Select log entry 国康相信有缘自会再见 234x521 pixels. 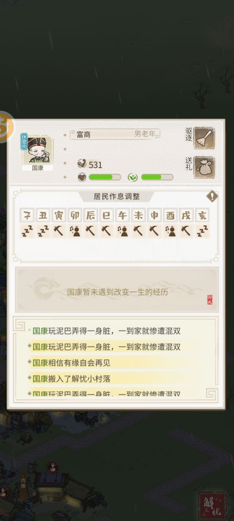[x=71, y=363]
